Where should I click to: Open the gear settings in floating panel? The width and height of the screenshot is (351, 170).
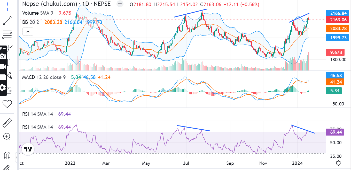3,88
